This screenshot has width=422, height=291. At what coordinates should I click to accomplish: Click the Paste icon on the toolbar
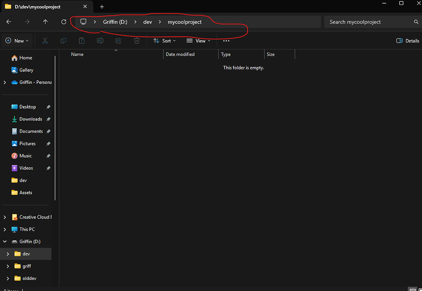pyautogui.click(x=82, y=40)
